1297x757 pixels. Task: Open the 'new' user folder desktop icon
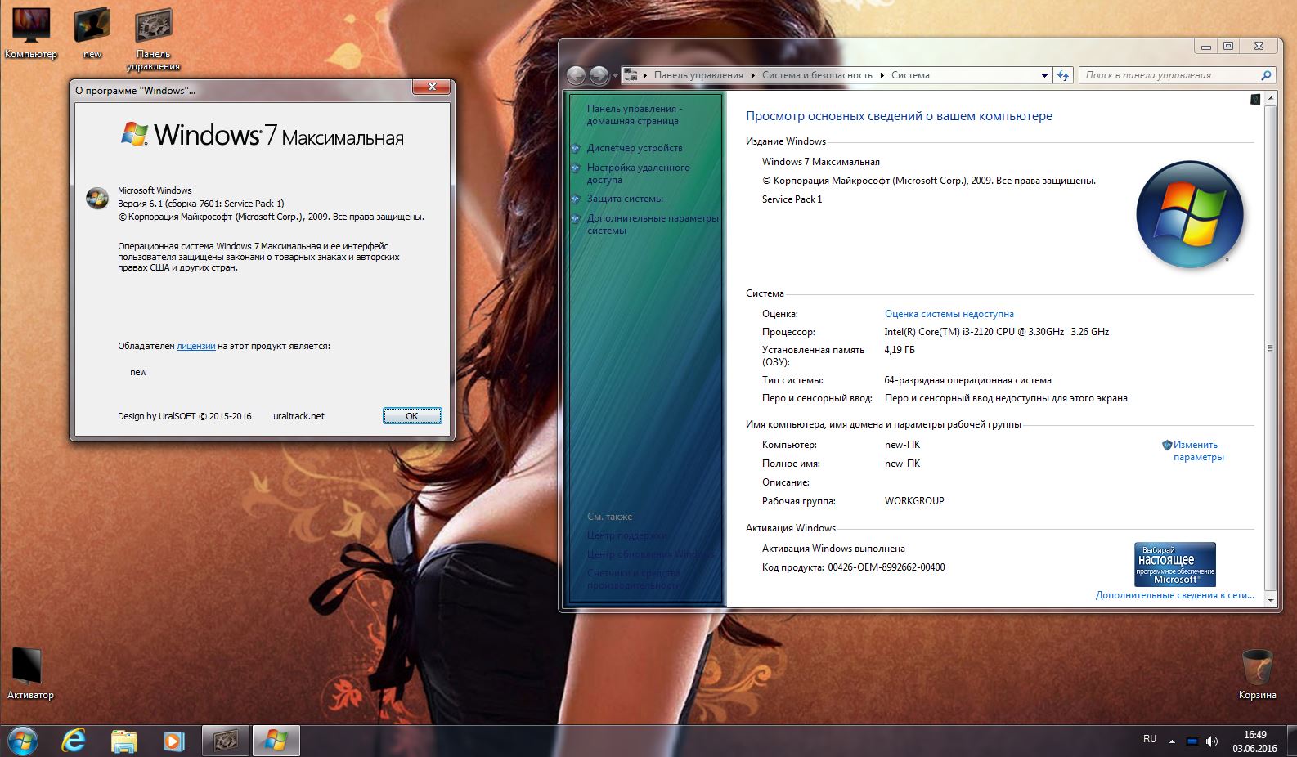click(92, 33)
